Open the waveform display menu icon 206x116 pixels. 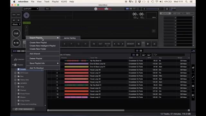click(x=154, y=31)
